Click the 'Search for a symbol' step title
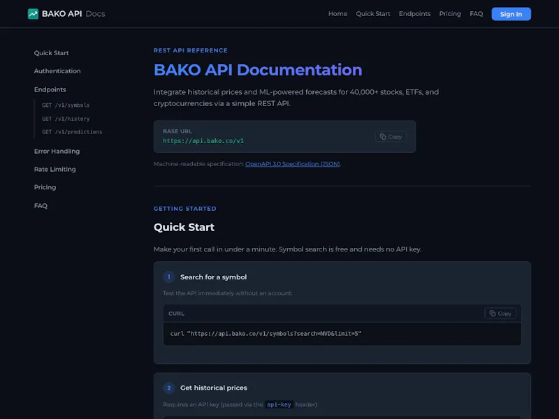Image resolution: width=559 pixels, height=419 pixels. click(213, 277)
